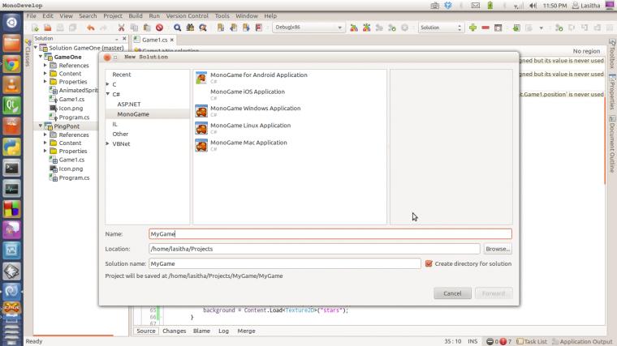Click the red Stop toolbar icon
Image resolution: width=617 pixels, height=346 pixels.
point(159,28)
